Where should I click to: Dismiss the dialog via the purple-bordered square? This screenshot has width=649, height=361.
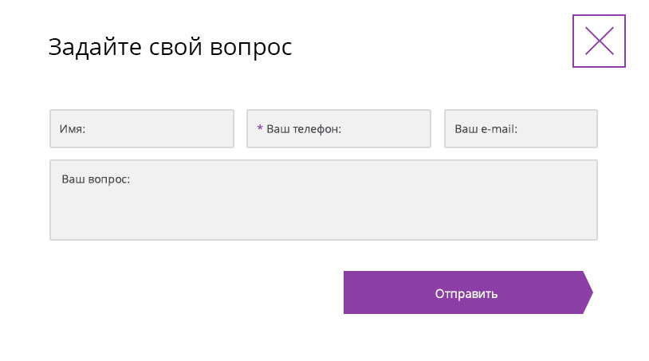pyautogui.click(x=599, y=41)
